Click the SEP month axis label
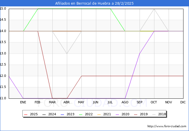 point(140,102)
